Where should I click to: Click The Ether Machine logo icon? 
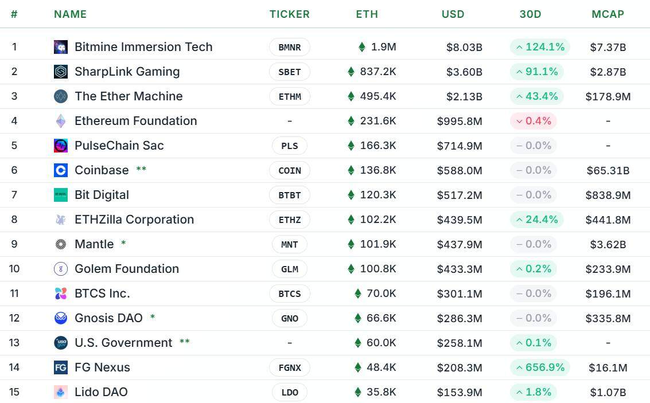click(61, 96)
